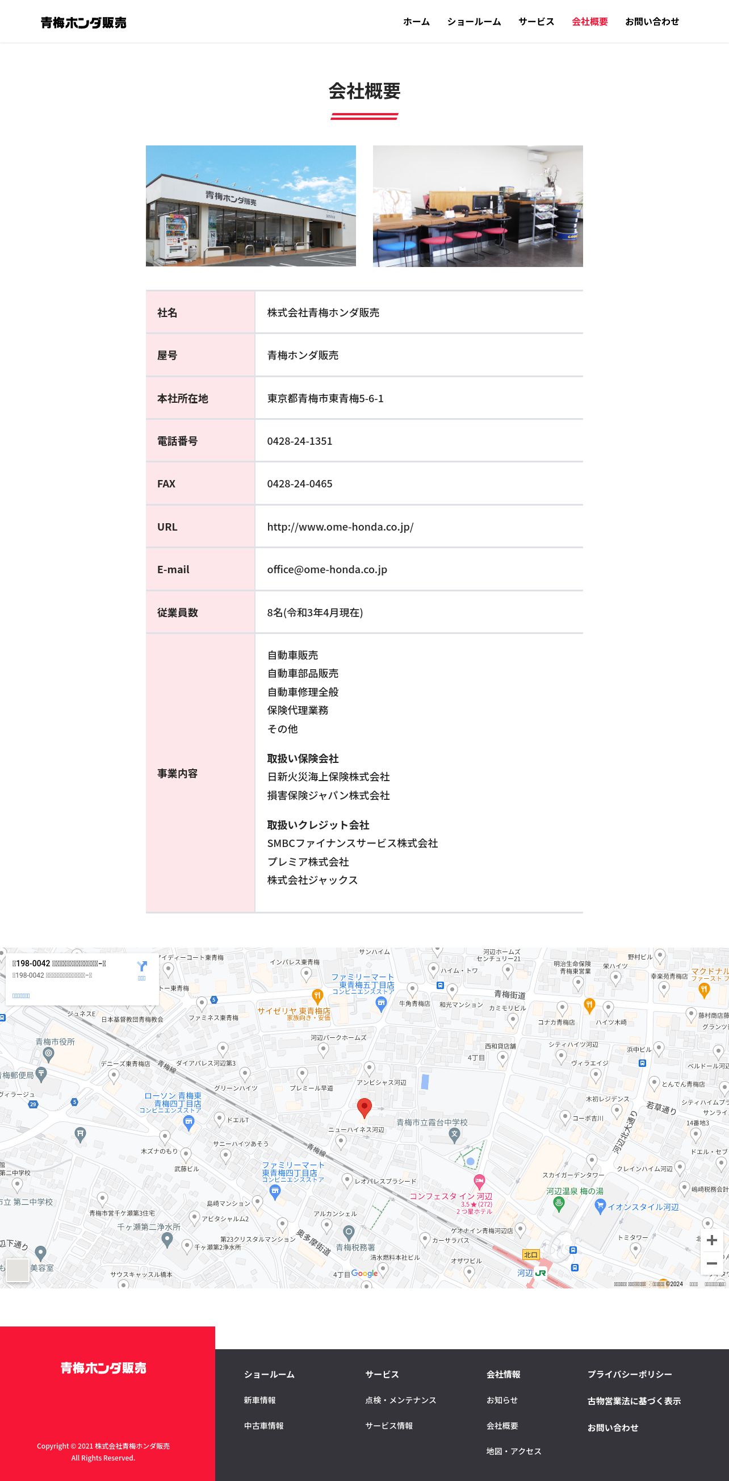This screenshot has width=729, height=1481.
Task: Click the 青梅市役所 city hall marker
Action: (x=49, y=1054)
